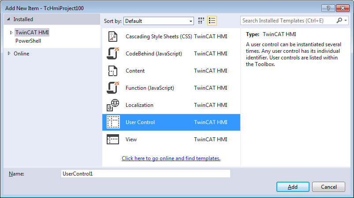
Task: Select the User Control grid icon
Action: click(x=113, y=122)
